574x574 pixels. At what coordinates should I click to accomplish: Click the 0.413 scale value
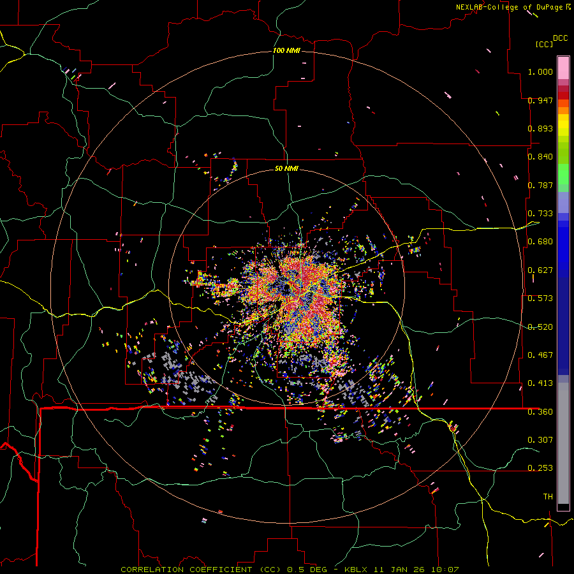(x=540, y=383)
